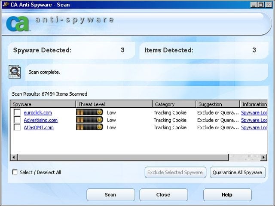The image size is (275, 206).
Task: Click the euroclick.com threat level meter
Action: [x=89, y=112]
